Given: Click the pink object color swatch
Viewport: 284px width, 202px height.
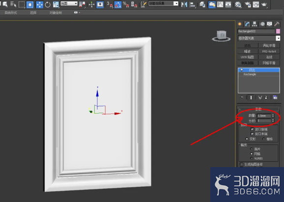Looking at the screenshot, I should [278, 31].
